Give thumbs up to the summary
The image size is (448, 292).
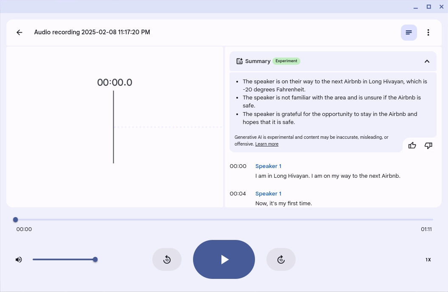coord(412,146)
